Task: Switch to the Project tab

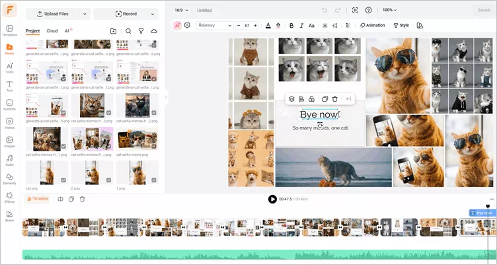Action: click(x=32, y=31)
